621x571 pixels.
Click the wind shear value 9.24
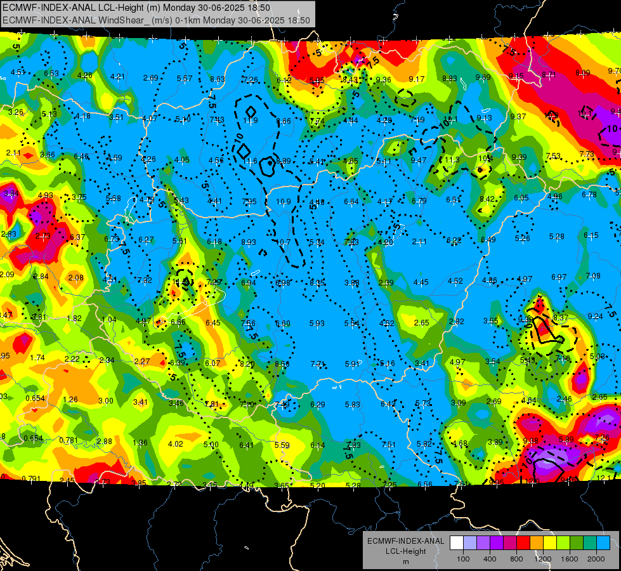pos(596,316)
